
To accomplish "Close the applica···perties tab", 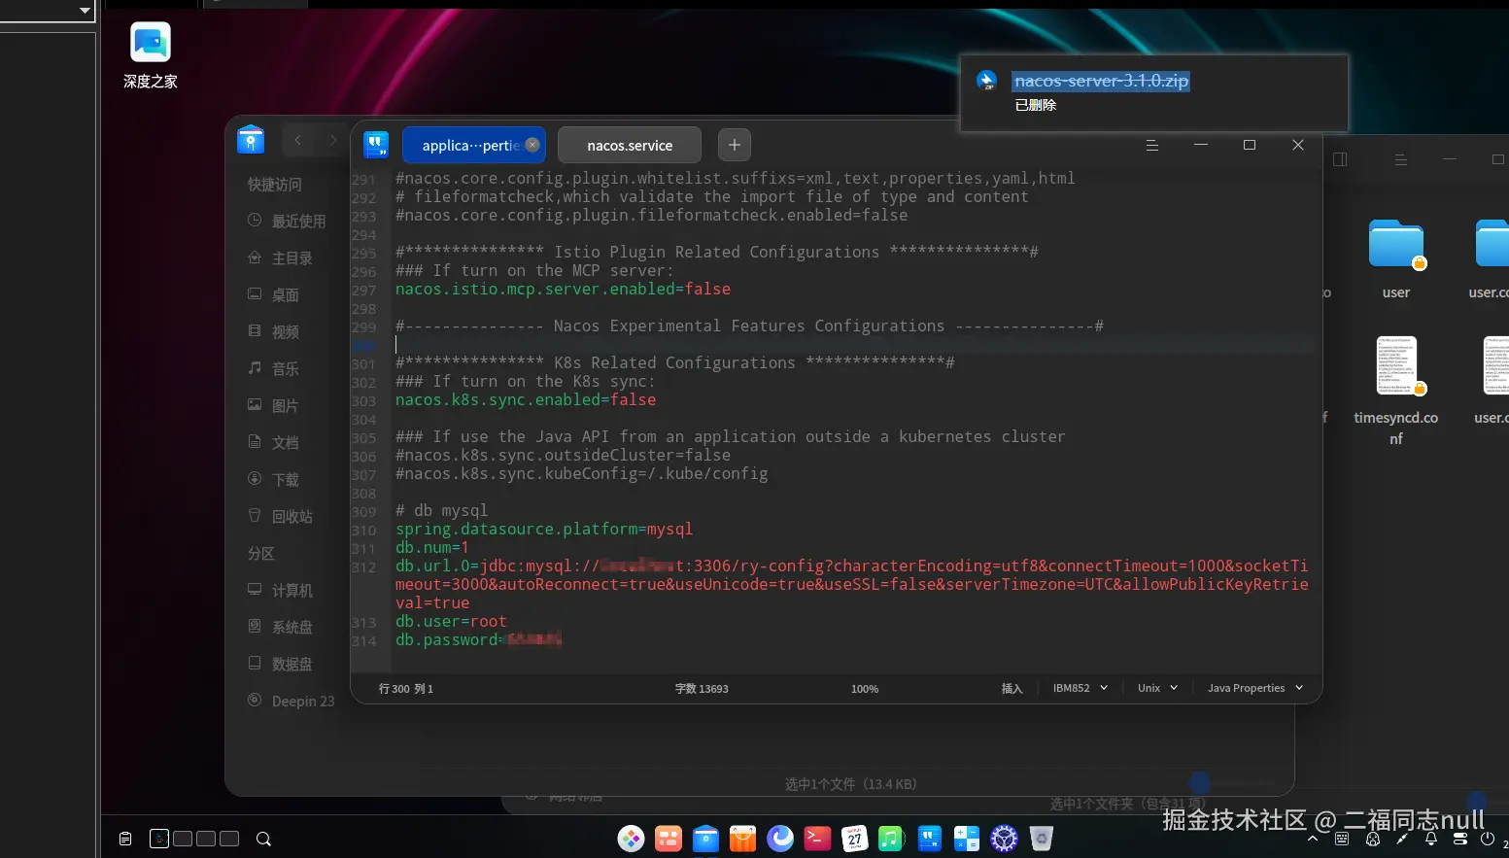I will click(x=532, y=145).
